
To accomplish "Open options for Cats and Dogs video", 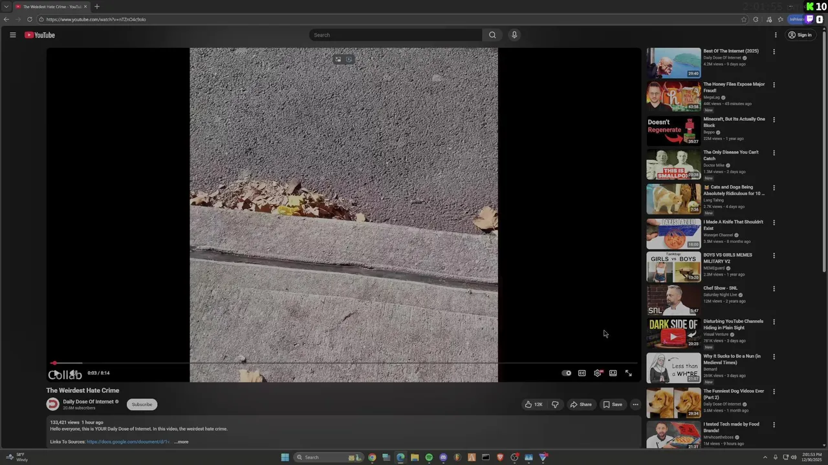I will [774, 188].
